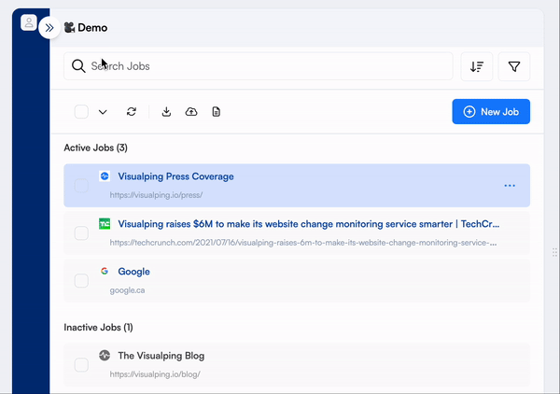
Task: Open the TechCrunch Visualping raises $6M job
Action: (x=309, y=224)
